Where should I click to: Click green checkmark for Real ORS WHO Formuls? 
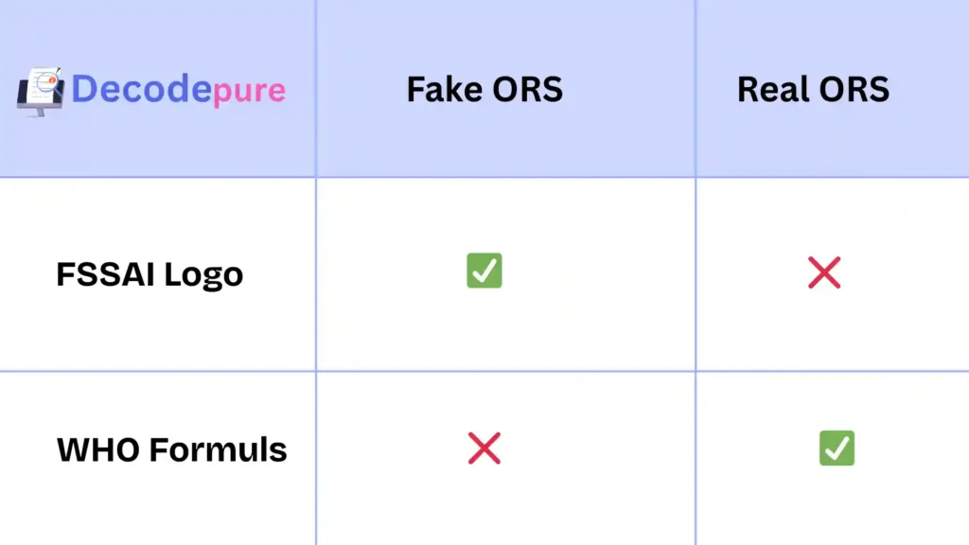[x=837, y=448]
